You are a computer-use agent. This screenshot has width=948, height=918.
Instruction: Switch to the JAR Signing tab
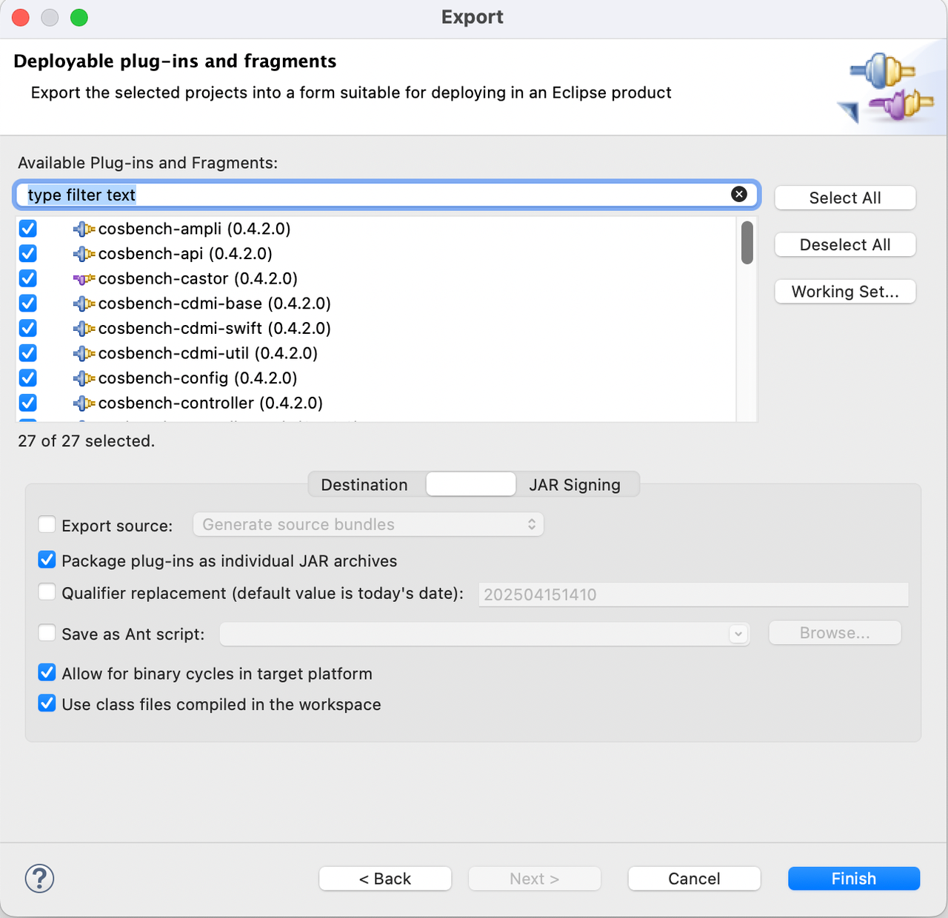[575, 485]
